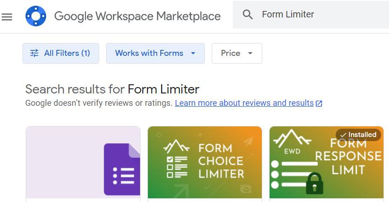Open Learn more about reviews and results link
Viewport: 389px width, 202px height.
pos(244,103)
